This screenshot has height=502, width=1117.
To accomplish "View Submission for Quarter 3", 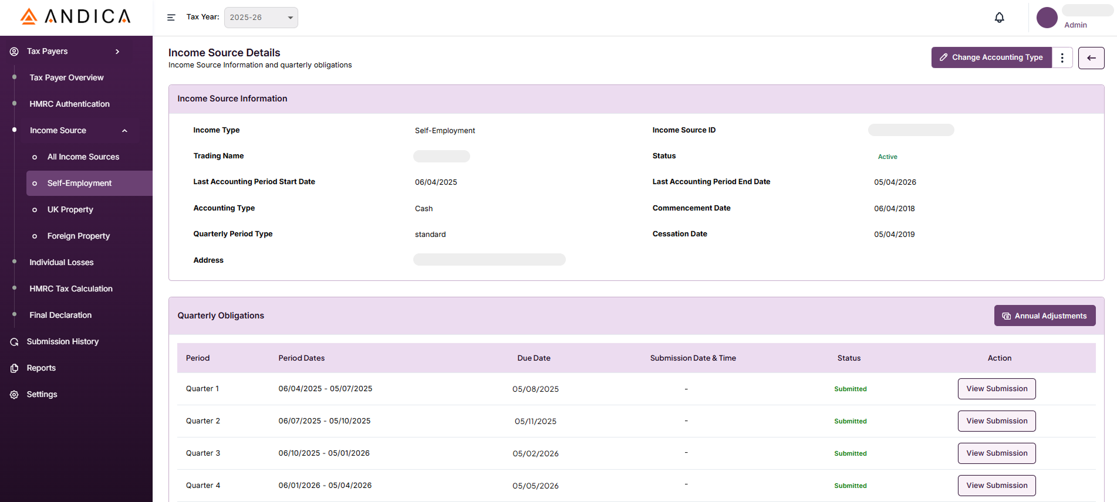I will pyautogui.click(x=996, y=453).
